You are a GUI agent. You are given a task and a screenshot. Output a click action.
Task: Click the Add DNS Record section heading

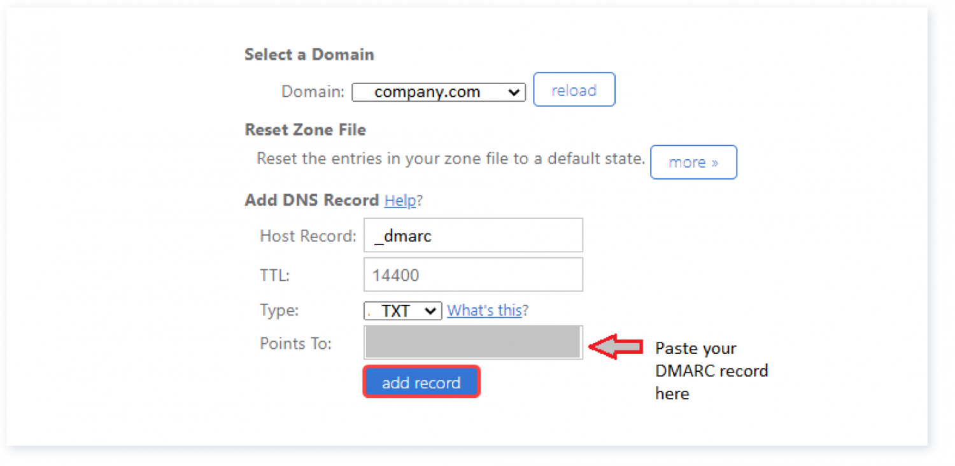pos(311,200)
